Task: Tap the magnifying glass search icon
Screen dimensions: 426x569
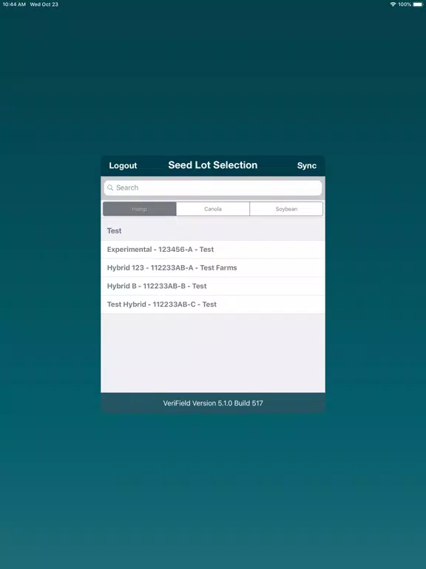Action: coord(110,187)
